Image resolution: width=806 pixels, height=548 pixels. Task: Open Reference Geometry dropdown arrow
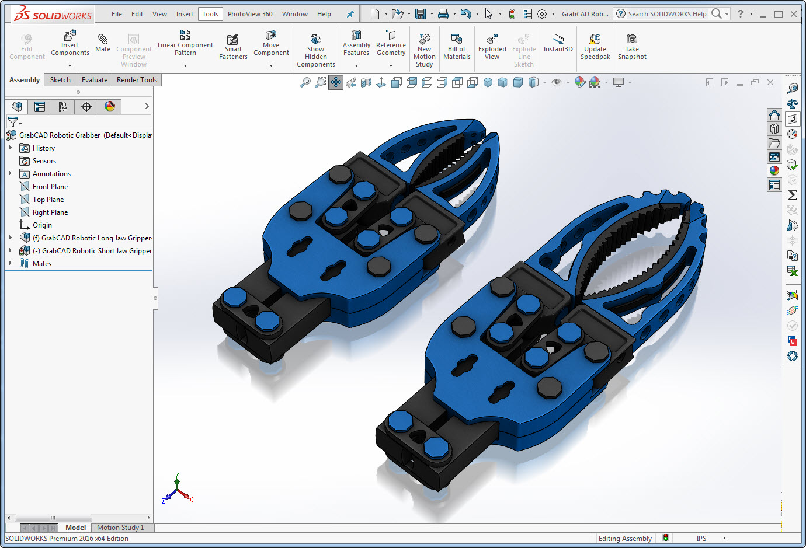coord(391,65)
